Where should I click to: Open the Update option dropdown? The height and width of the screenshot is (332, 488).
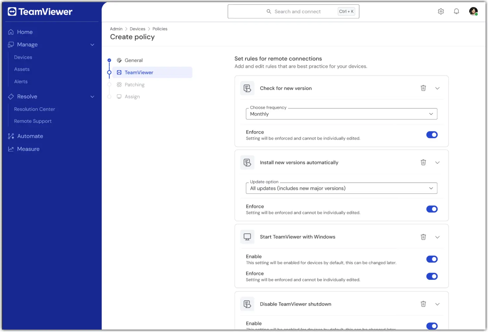341,188
